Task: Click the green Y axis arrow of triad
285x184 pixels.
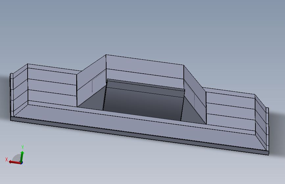Action: (22, 157)
